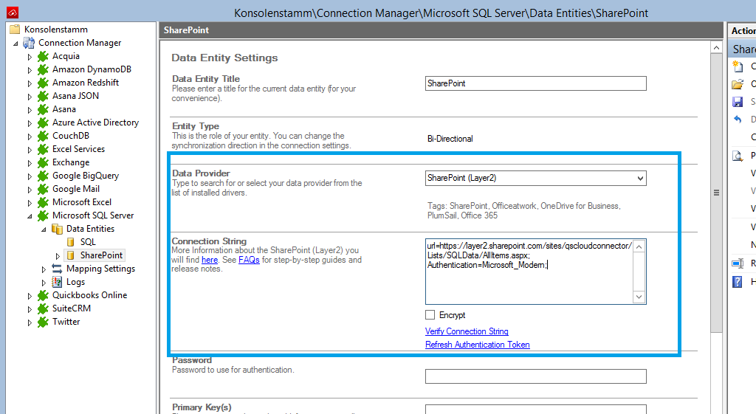Click the preview magnifier icon in Actions pane

[738, 155]
